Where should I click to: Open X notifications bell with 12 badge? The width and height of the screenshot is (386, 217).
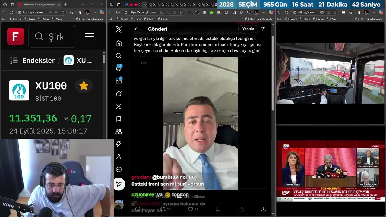pos(119,68)
